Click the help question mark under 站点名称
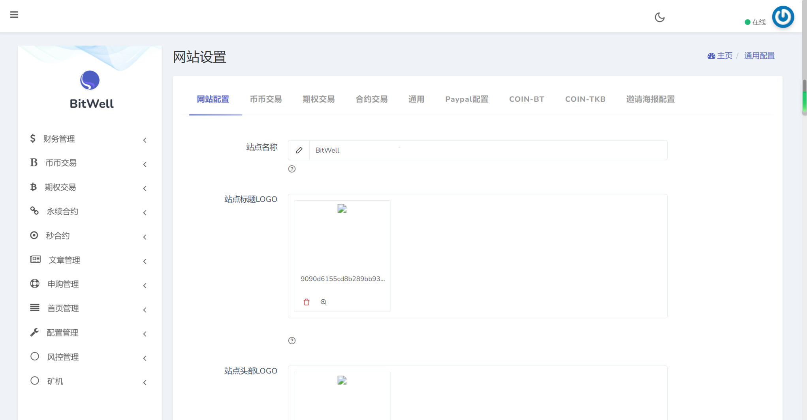This screenshot has height=420, width=807. [292, 169]
